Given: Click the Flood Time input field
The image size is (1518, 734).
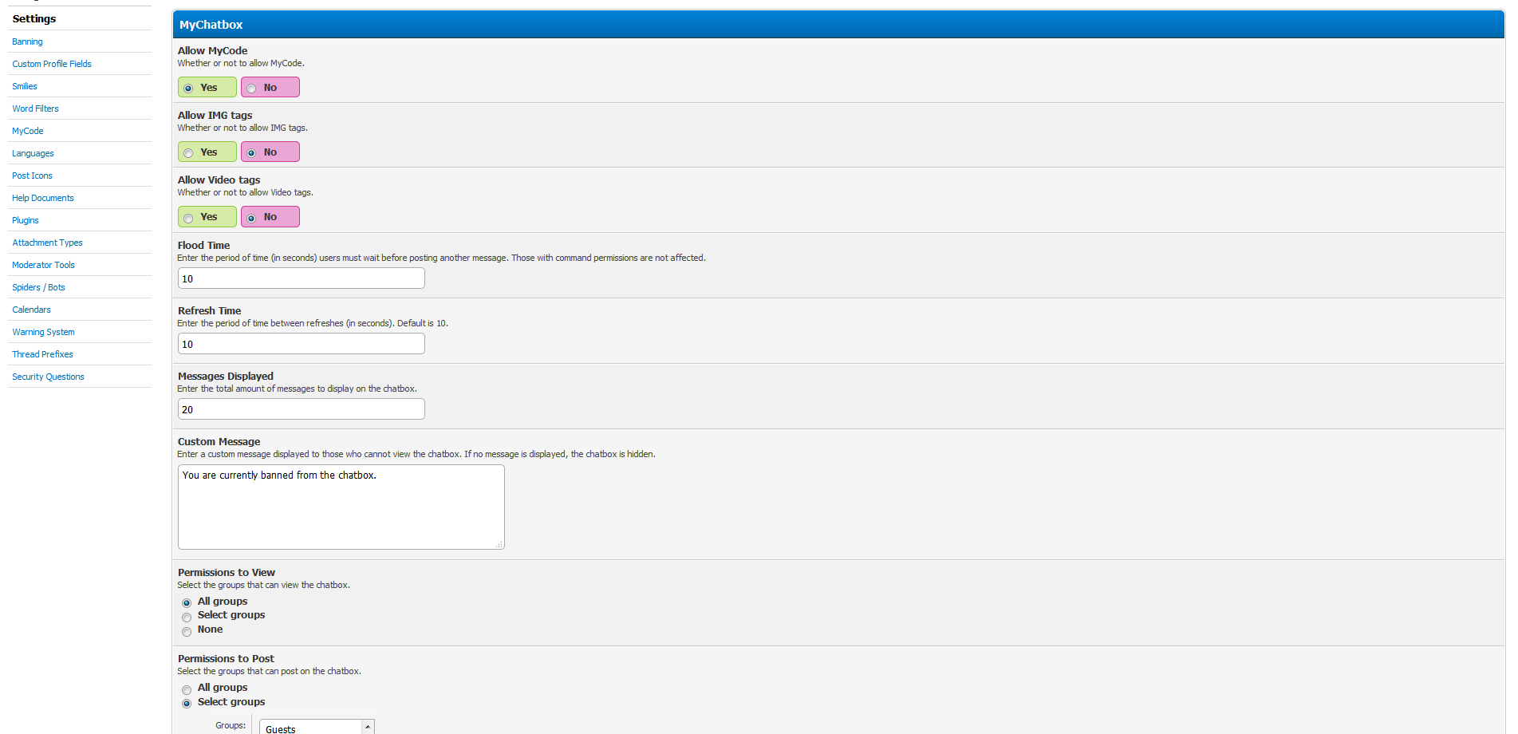Looking at the screenshot, I should point(301,278).
